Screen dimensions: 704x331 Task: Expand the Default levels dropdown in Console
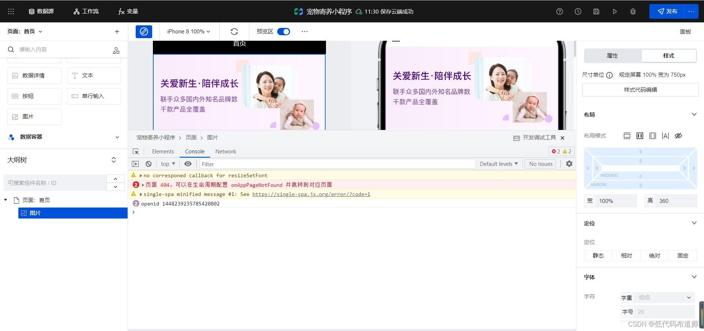click(498, 164)
